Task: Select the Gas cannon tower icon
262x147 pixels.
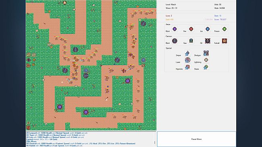Action: pos(191,41)
